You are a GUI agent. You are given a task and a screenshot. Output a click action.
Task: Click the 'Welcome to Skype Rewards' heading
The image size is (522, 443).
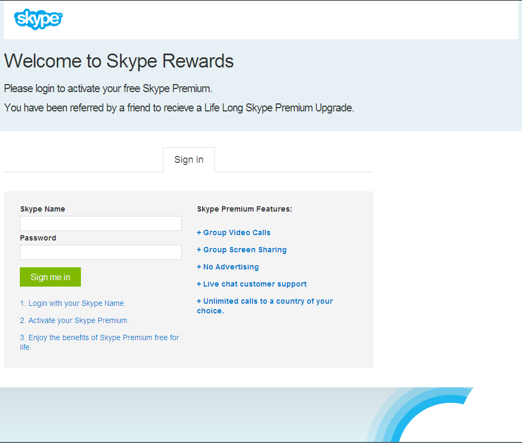pyautogui.click(x=119, y=61)
